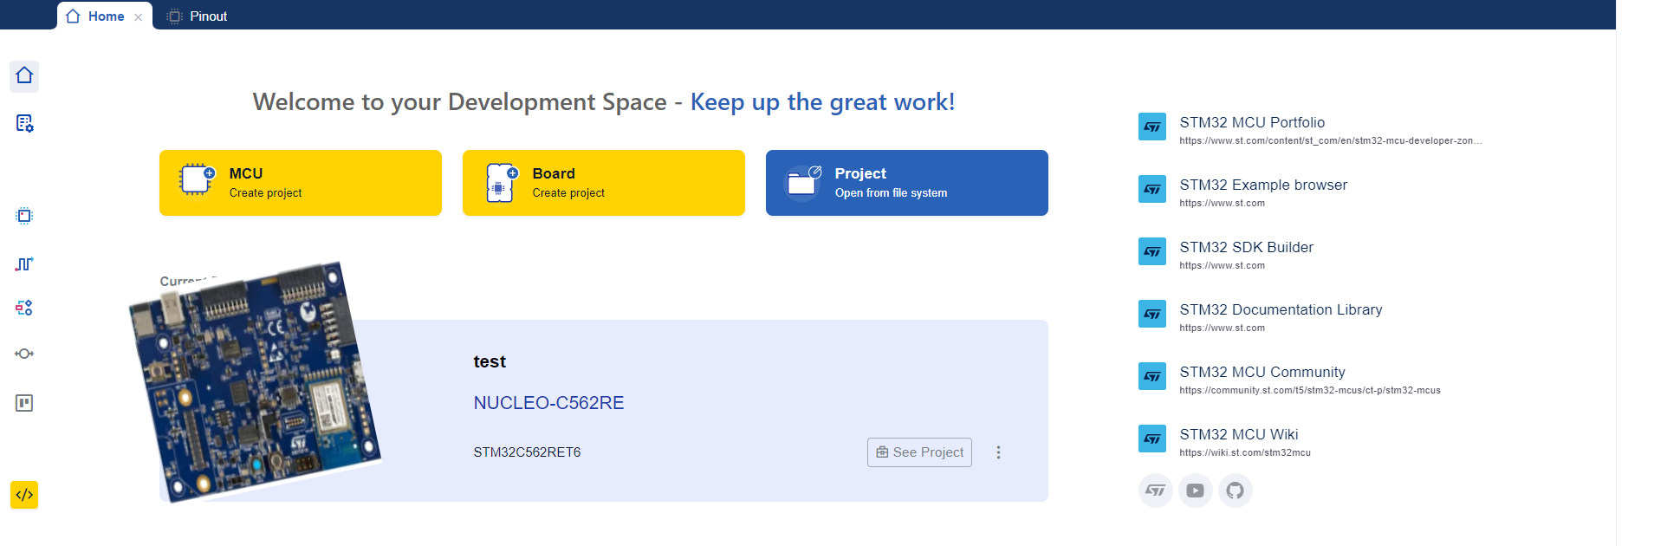Screen dimensions: 1654x546
Task: Open the STM32 MCU Wiki link
Action: point(1238,435)
